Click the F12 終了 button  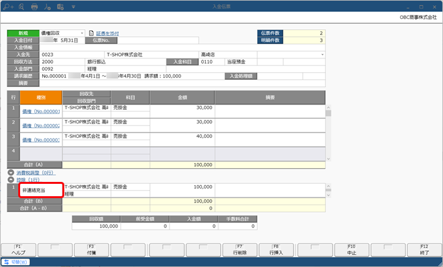[x=424, y=249]
